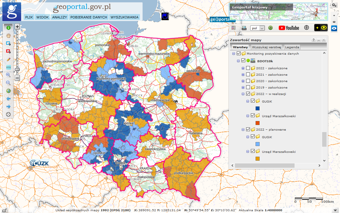Click the magnifier zoom-in tool
The height and width of the screenshot is (213, 340).
pyautogui.click(x=9, y=75)
